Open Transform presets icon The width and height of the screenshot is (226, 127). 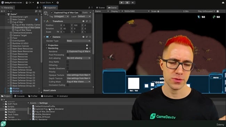point(87,21)
